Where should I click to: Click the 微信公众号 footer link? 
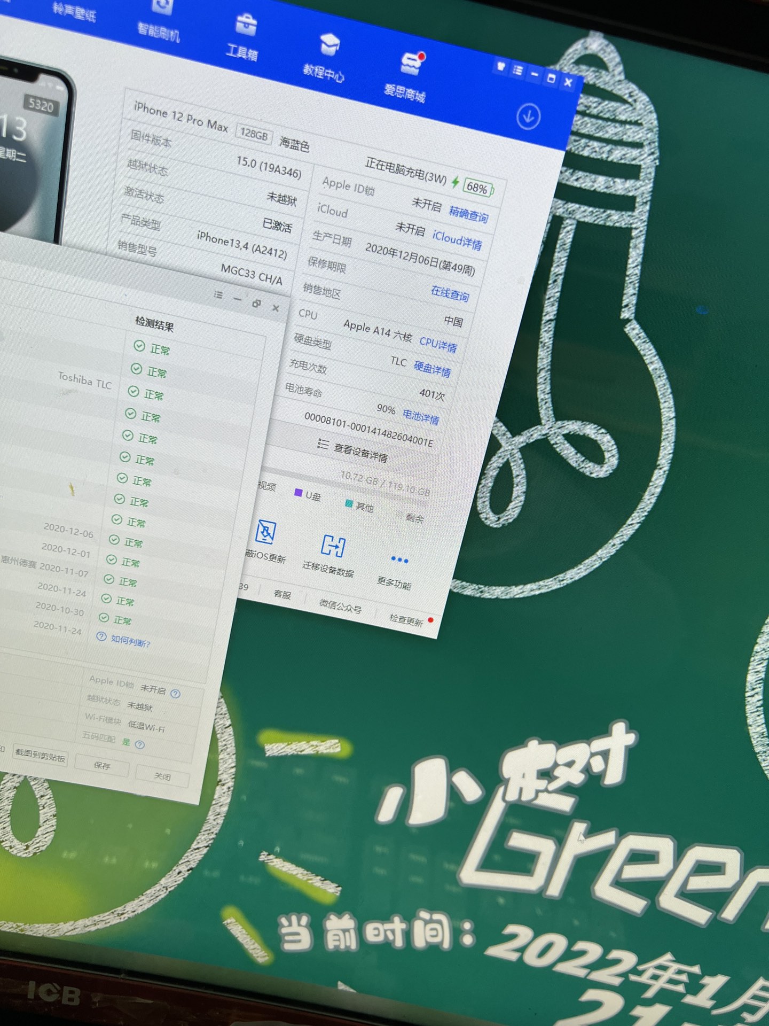tap(341, 606)
